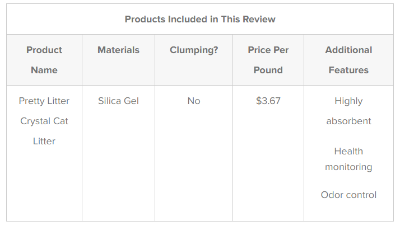Select the Health monitoring feature text

[348, 159]
